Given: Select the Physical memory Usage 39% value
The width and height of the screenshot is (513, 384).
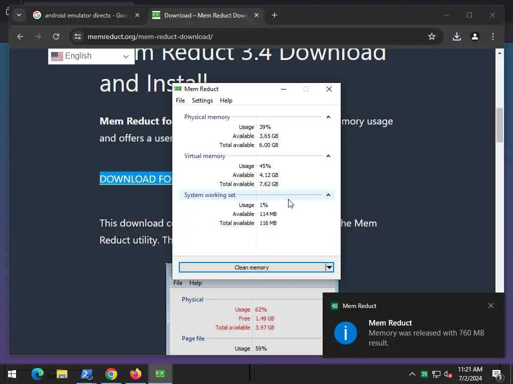Looking at the screenshot, I should pyautogui.click(x=265, y=127).
